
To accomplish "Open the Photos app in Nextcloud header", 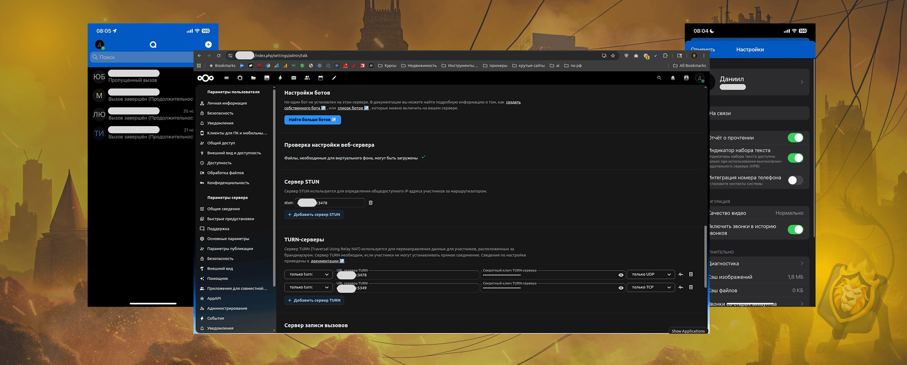I will 267,78.
